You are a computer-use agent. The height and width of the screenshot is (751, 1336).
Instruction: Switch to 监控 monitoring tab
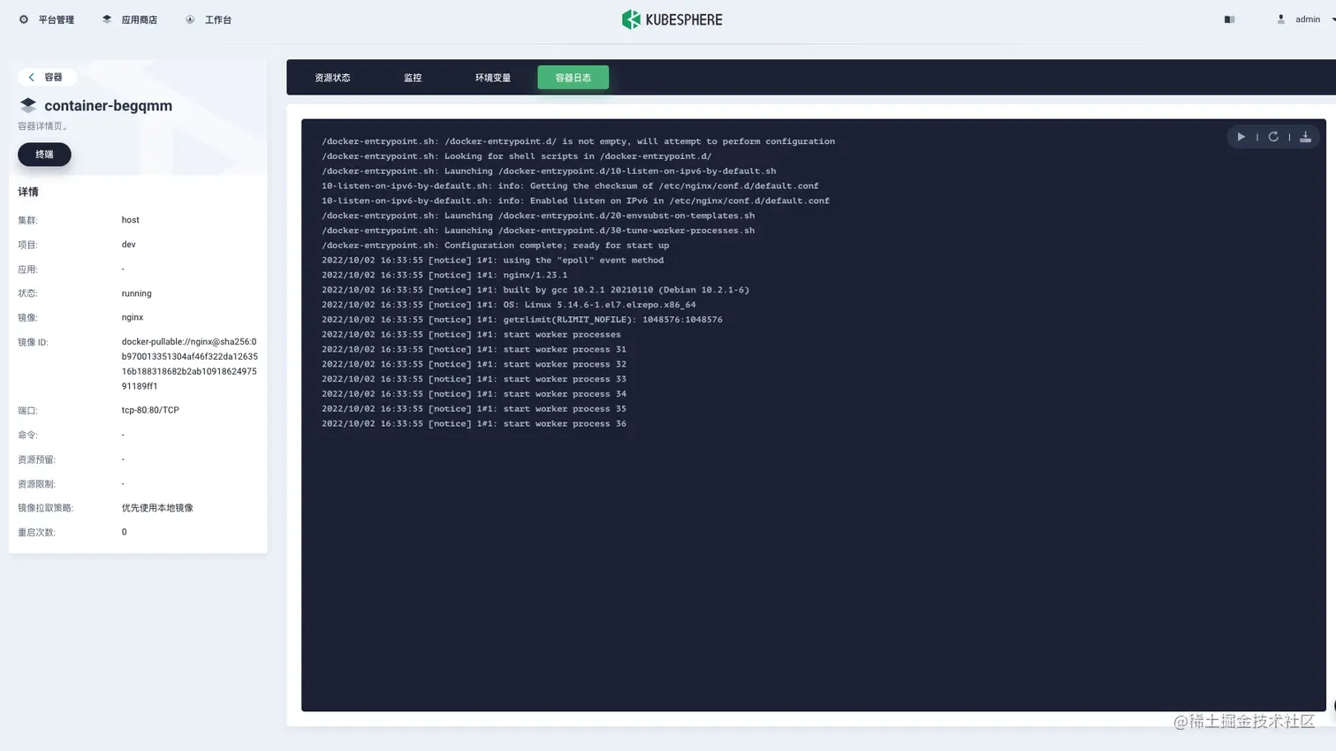tap(413, 78)
